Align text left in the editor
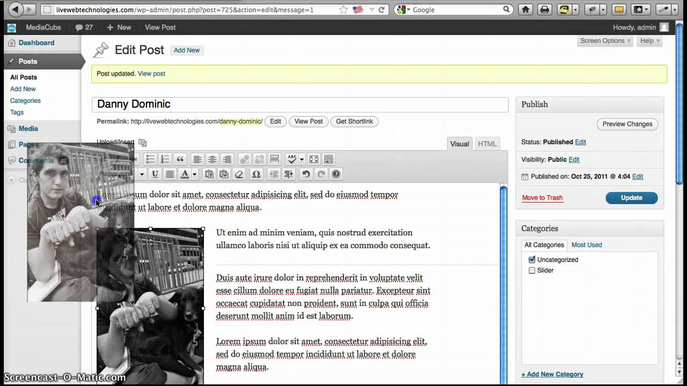Viewport: 687px width, 386px height. [x=198, y=159]
